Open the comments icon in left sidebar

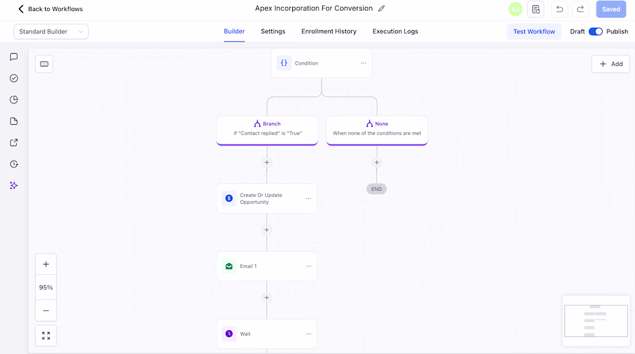point(14,57)
